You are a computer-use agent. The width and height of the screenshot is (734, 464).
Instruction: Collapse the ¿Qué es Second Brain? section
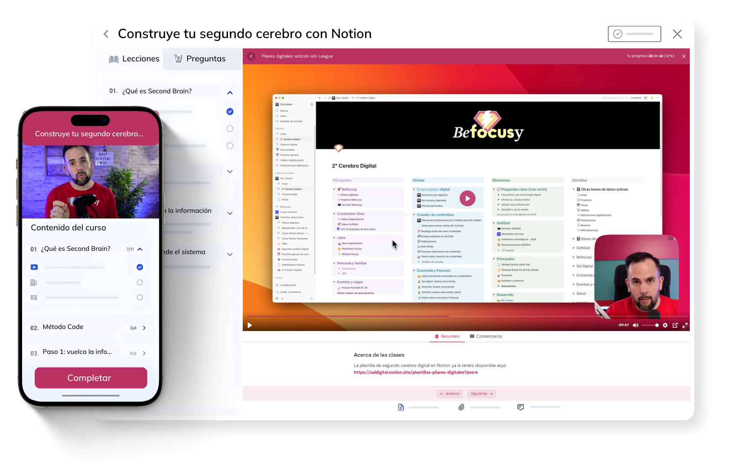coord(230,93)
